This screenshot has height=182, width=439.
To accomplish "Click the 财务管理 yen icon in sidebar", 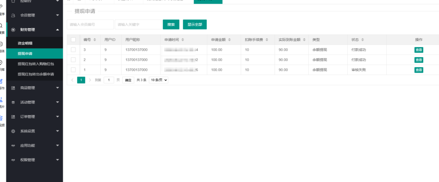I will tap(13, 29).
